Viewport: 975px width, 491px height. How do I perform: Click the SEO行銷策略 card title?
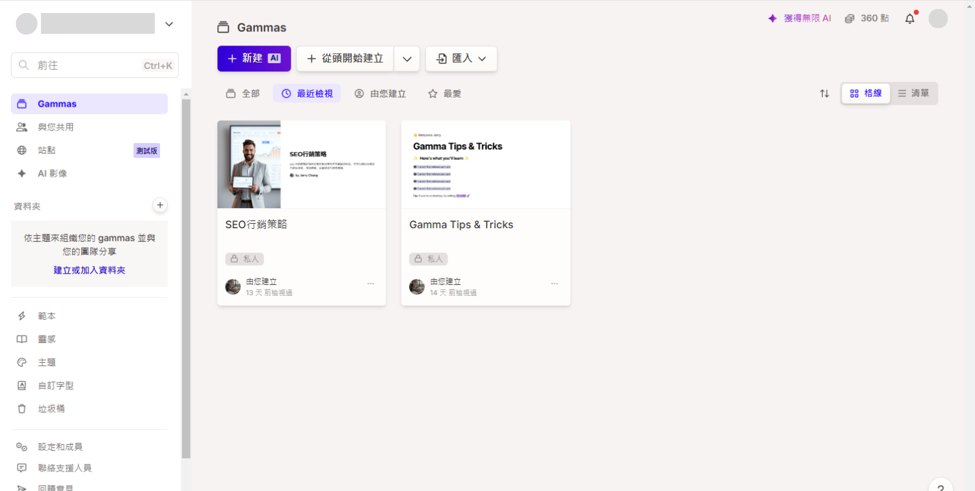tap(256, 224)
